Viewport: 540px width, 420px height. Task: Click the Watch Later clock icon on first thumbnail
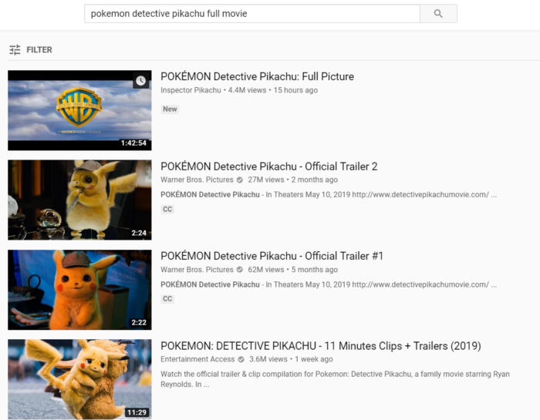(140, 81)
